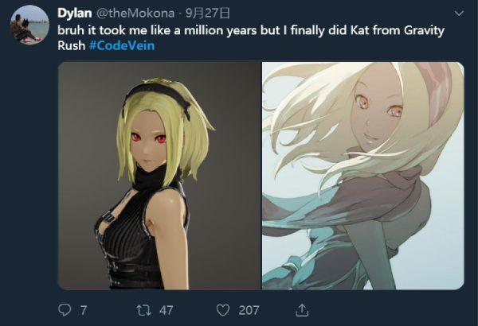Click the word 'Rush' before the hashtag

72,44
